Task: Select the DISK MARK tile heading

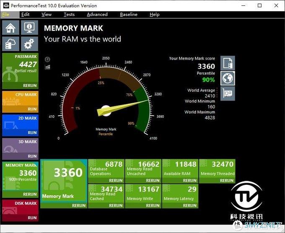Action: (26, 203)
